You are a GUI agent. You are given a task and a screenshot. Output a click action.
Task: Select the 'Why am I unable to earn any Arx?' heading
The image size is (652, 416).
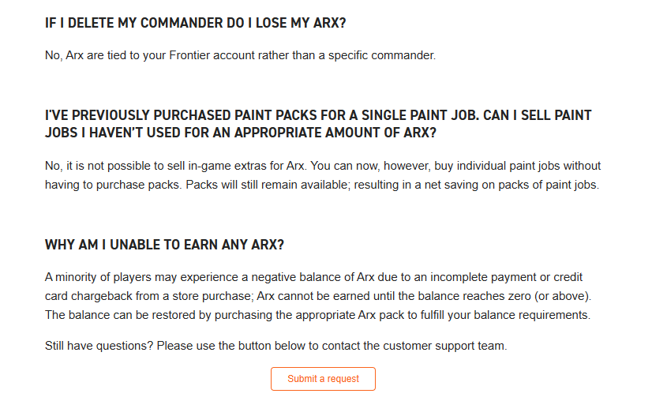[x=164, y=245]
